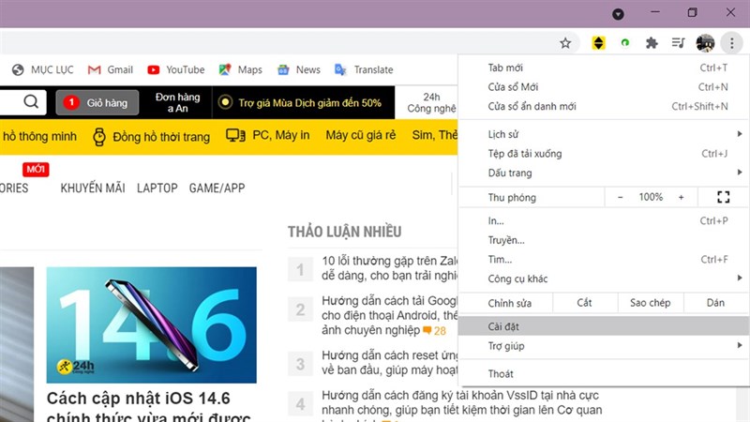Open the Giỏ hàng cart button
This screenshot has width=750, height=422.
[97, 102]
